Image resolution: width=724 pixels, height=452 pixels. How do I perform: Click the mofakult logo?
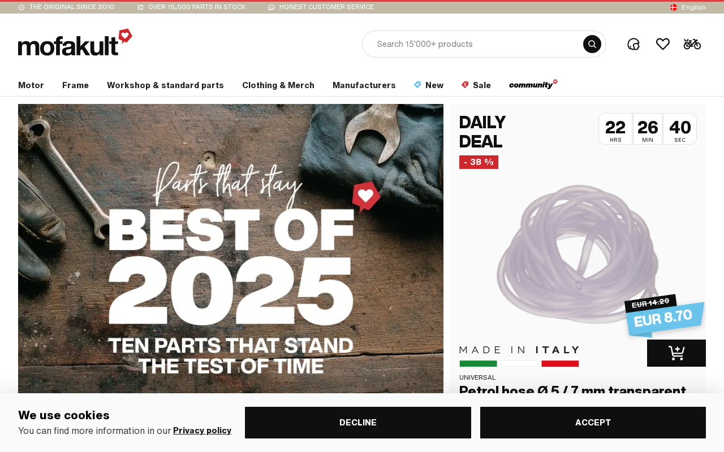(x=75, y=42)
